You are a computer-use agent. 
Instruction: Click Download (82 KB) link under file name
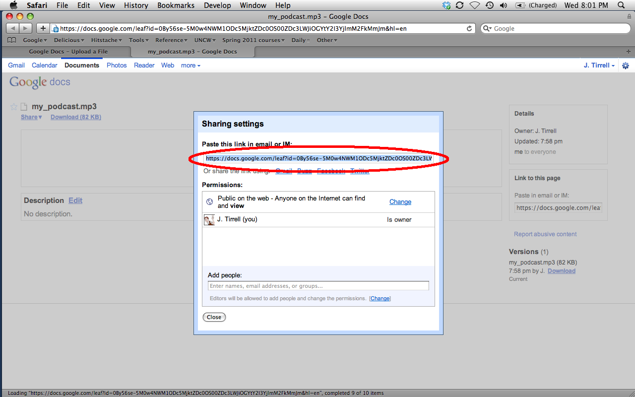76,117
